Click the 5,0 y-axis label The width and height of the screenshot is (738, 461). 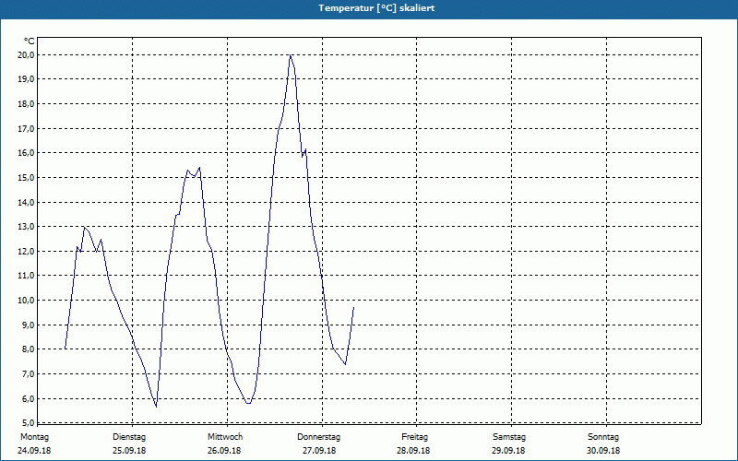coord(29,422)
